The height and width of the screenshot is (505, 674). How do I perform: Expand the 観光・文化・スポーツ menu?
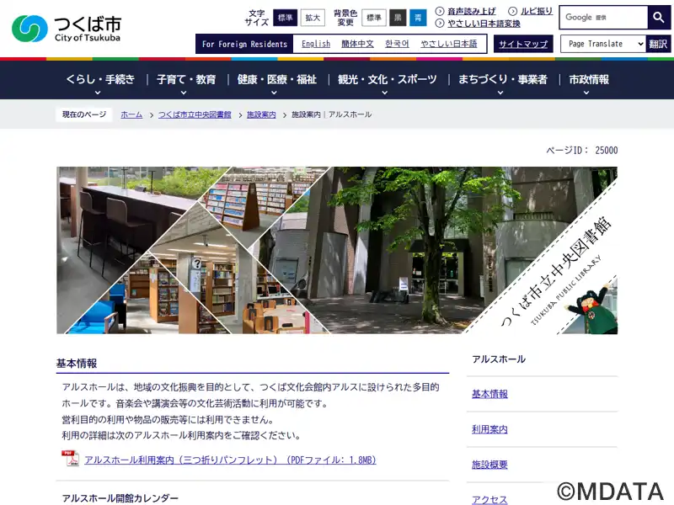(387, 80)
